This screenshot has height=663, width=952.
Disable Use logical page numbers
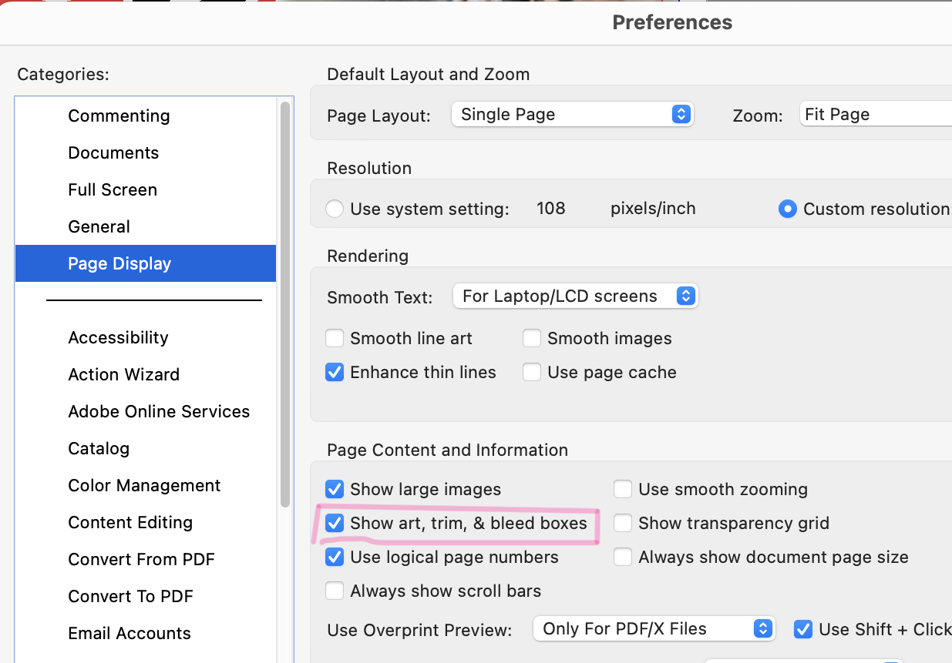[x=335, y=557]
